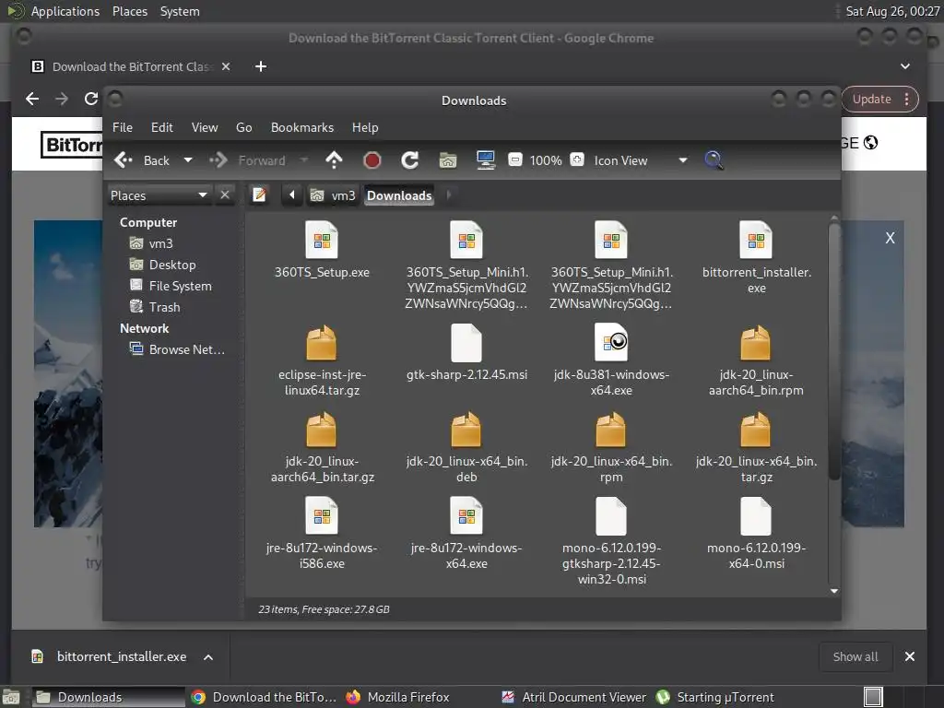Select jdk-20_linux-x64_bin.deb package icon
Image resolution: width=944 pixels, height=708 pixels.
(466, 430)
